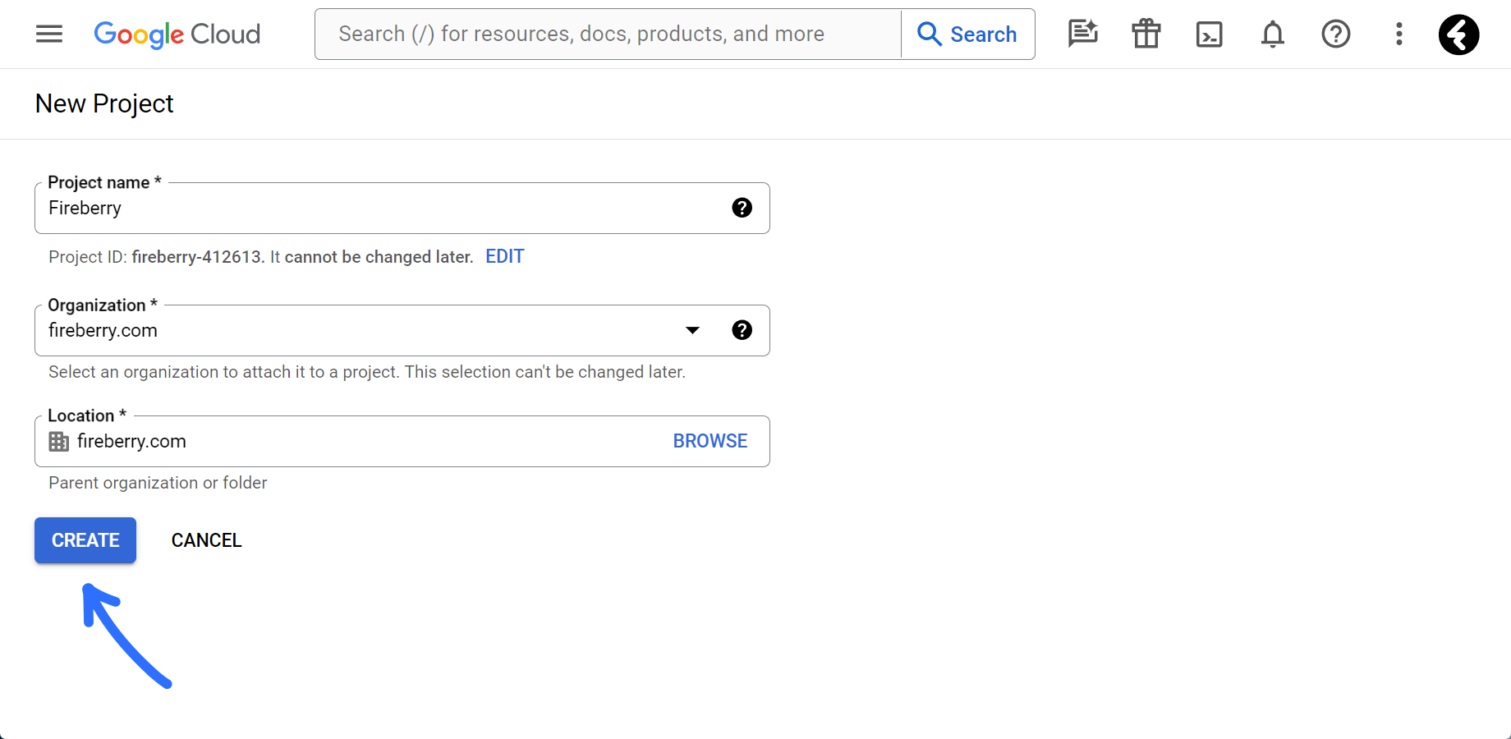The height and width of the screenshot is (739, 1511).
Task: Click the 'Parent organization or folder' hint
Action: coord(158,483)
